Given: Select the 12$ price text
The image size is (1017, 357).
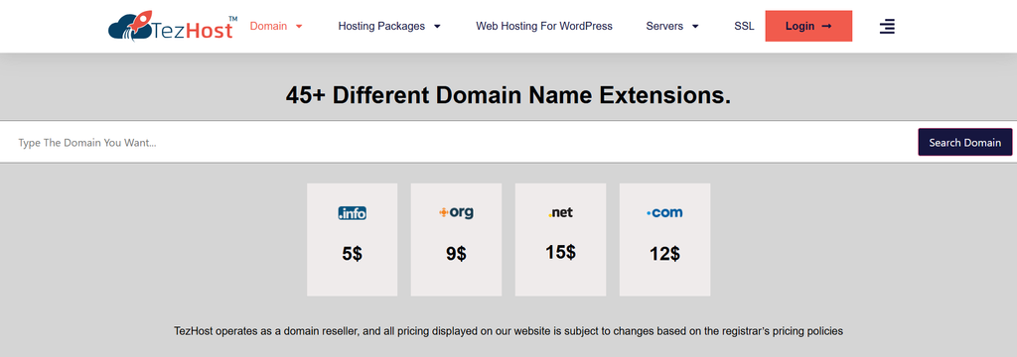Looking at the screenshot, I should point(664,254).
